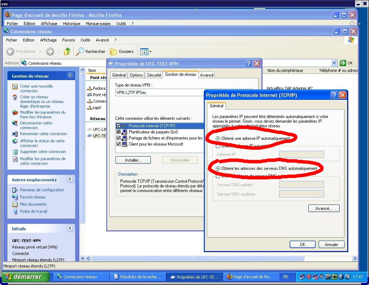Open the Dossiers folder icon
Viewport: 369px width, 285px height.
113,51
